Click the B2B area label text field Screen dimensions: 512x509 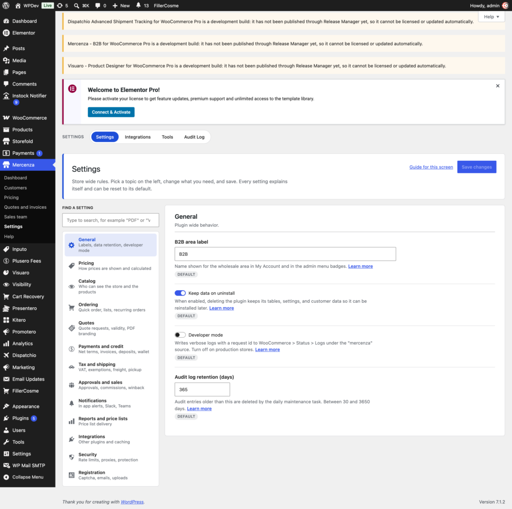tap(285, 254)
